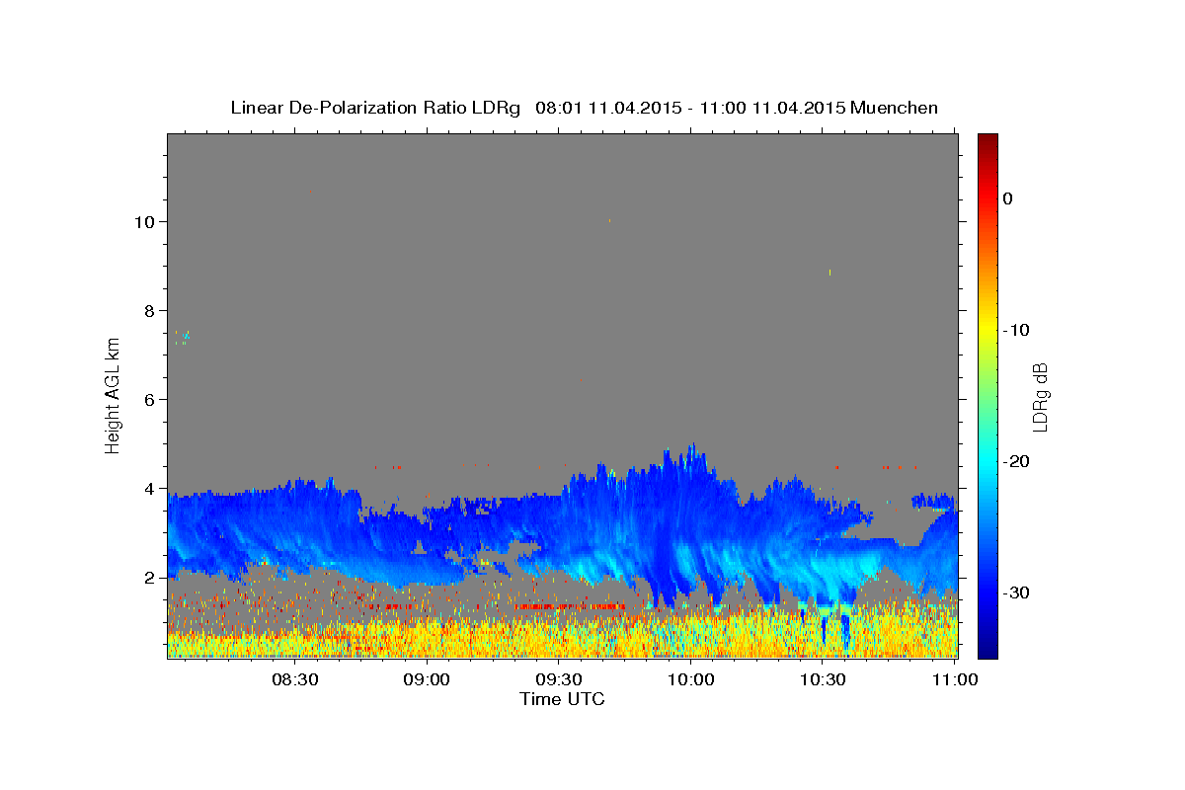1185x790 pixels.
Task: Click the height tick label 6
Action: coord(150,399)
